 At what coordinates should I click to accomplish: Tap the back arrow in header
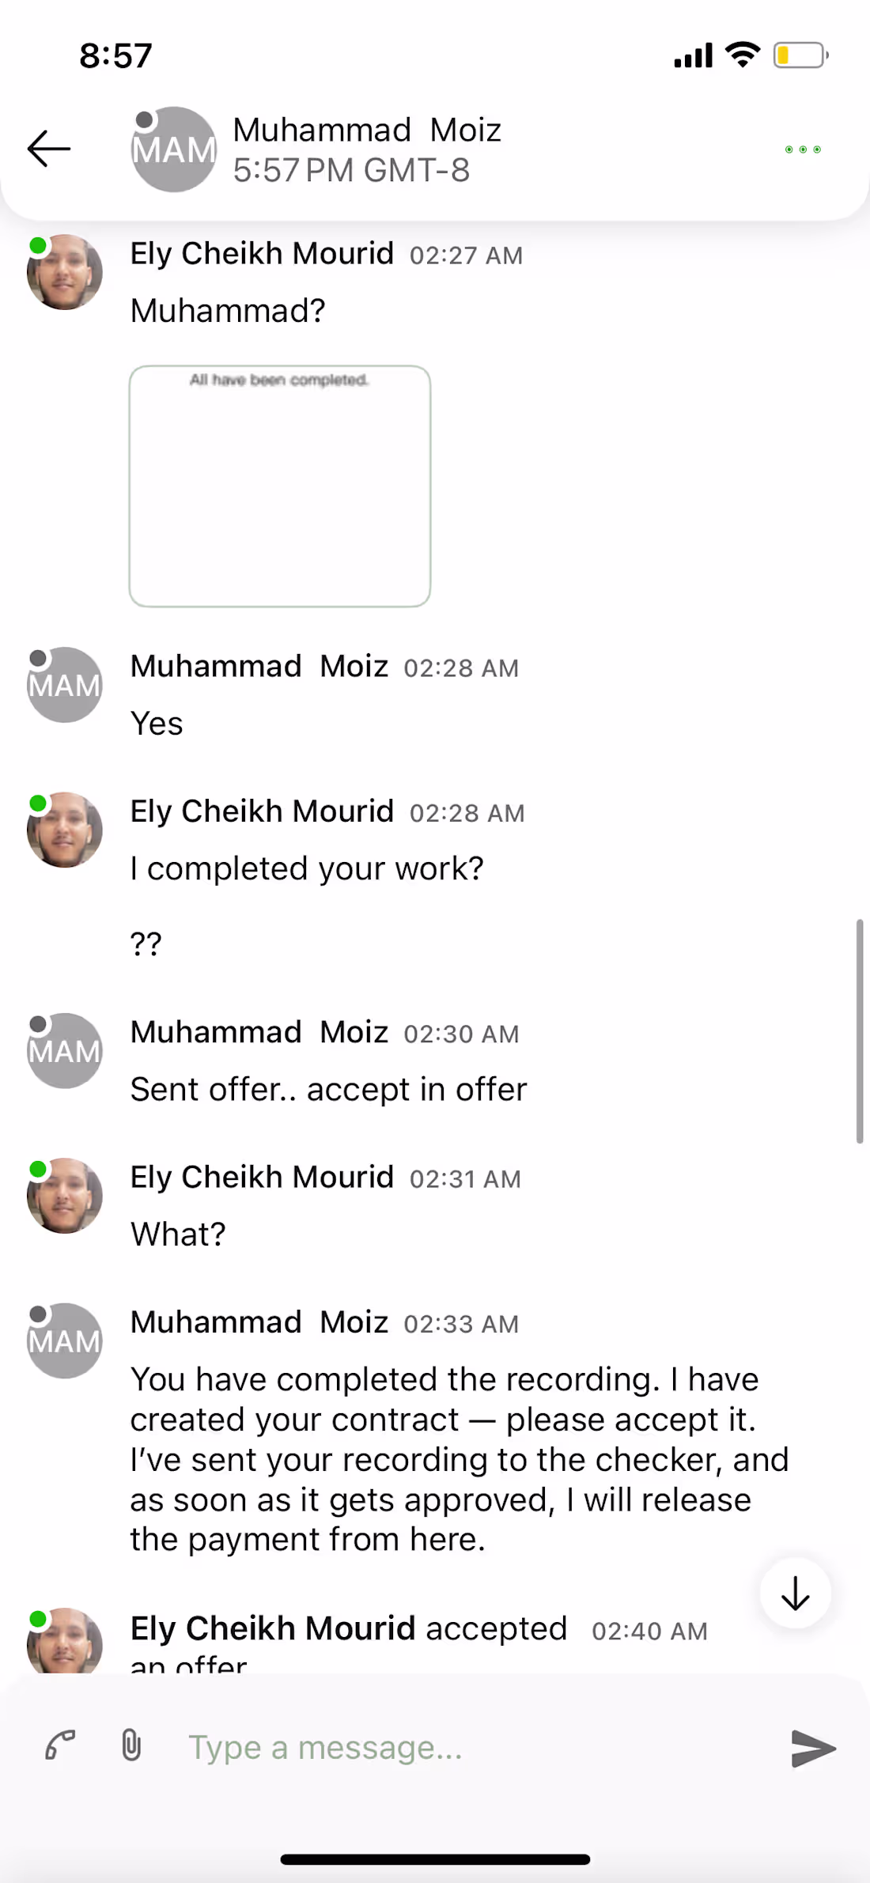(x=49, y=149)
